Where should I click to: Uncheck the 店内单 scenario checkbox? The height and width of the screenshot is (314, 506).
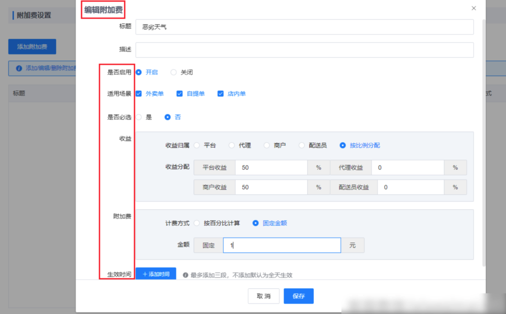(220, 93)
